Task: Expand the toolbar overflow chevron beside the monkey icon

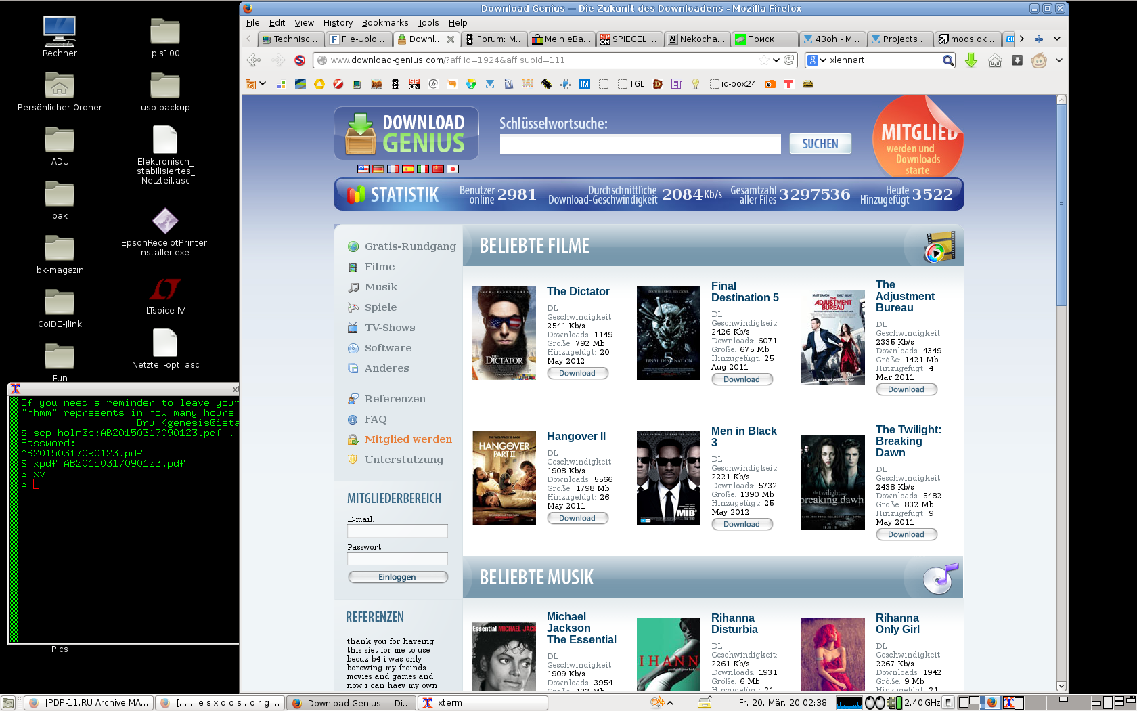Action: (1059, 60)
